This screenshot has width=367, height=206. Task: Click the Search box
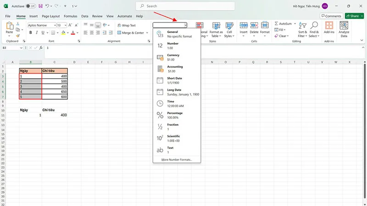tap(185, 6)
